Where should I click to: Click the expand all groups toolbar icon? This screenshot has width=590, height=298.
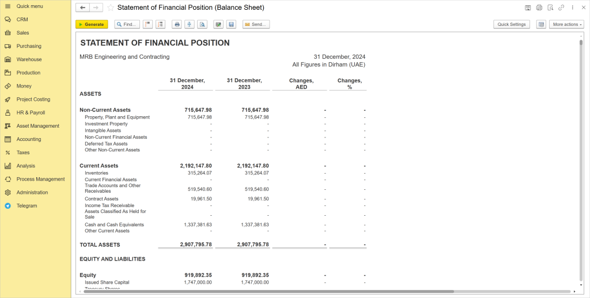160,24
